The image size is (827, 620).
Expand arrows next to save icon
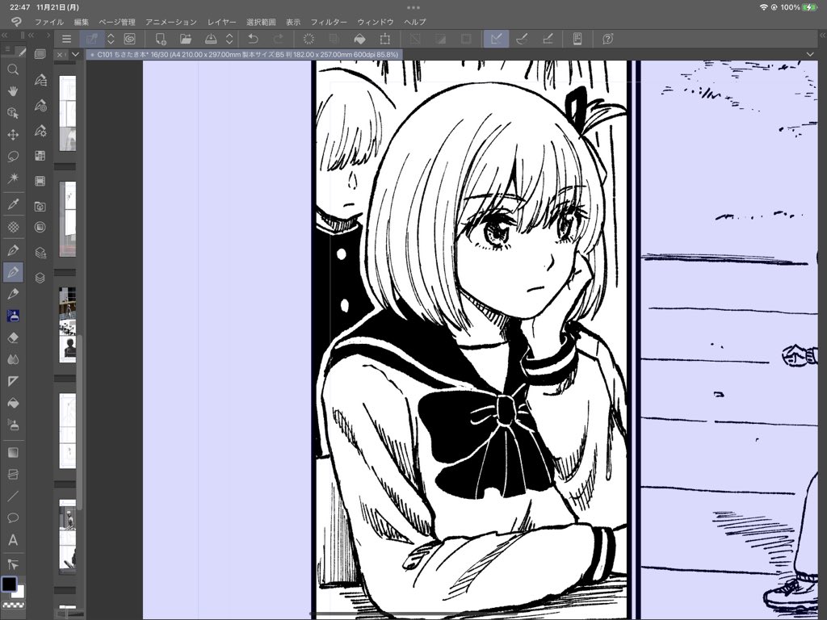[229, 39]
